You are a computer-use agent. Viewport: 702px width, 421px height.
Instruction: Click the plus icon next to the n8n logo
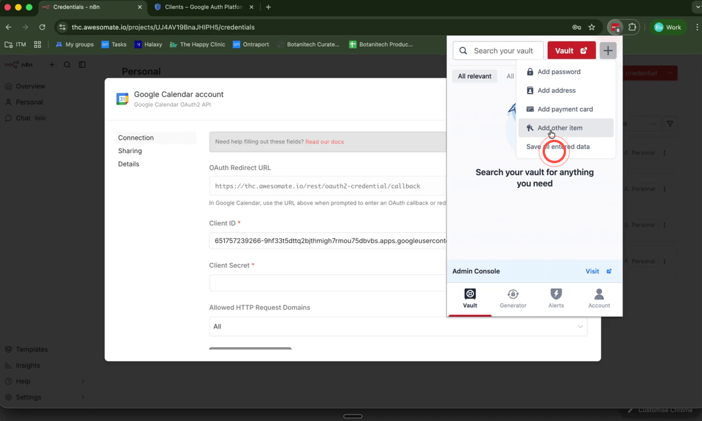tap(52, 64)
